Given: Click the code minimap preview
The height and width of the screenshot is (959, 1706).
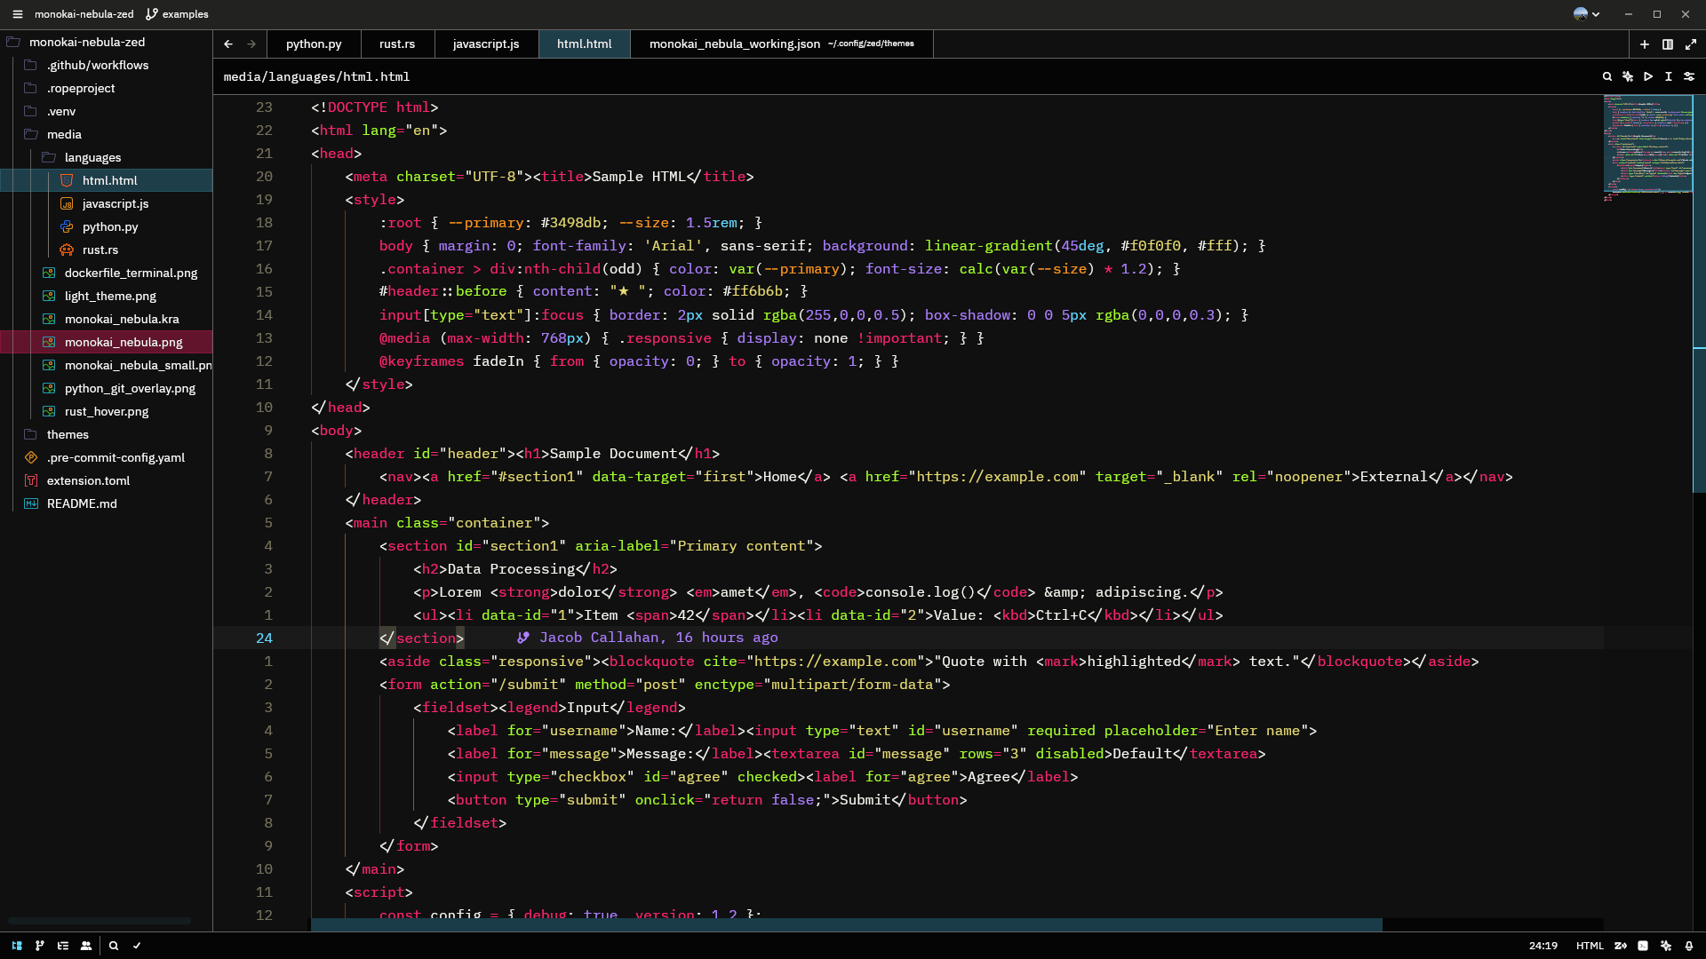Looking at the screenshot, I should pyautogui.click(x=1647, y=147).
